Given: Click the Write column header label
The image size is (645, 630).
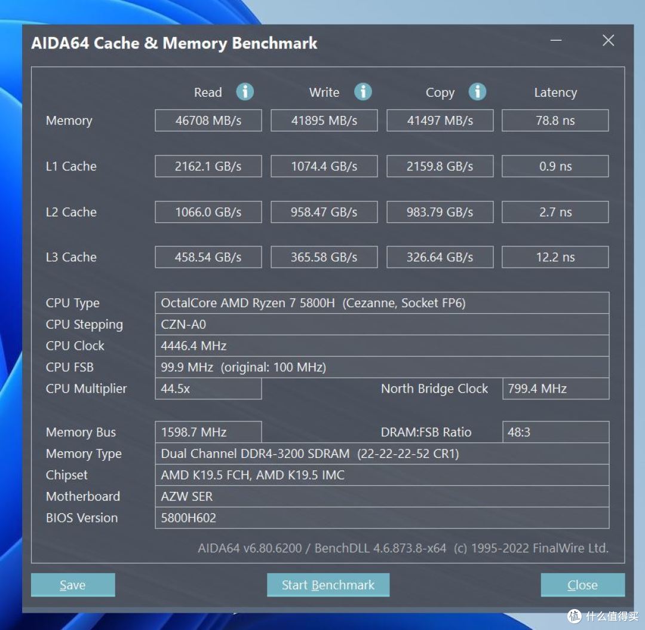Looking at the screenshot, I should (324, 92).
